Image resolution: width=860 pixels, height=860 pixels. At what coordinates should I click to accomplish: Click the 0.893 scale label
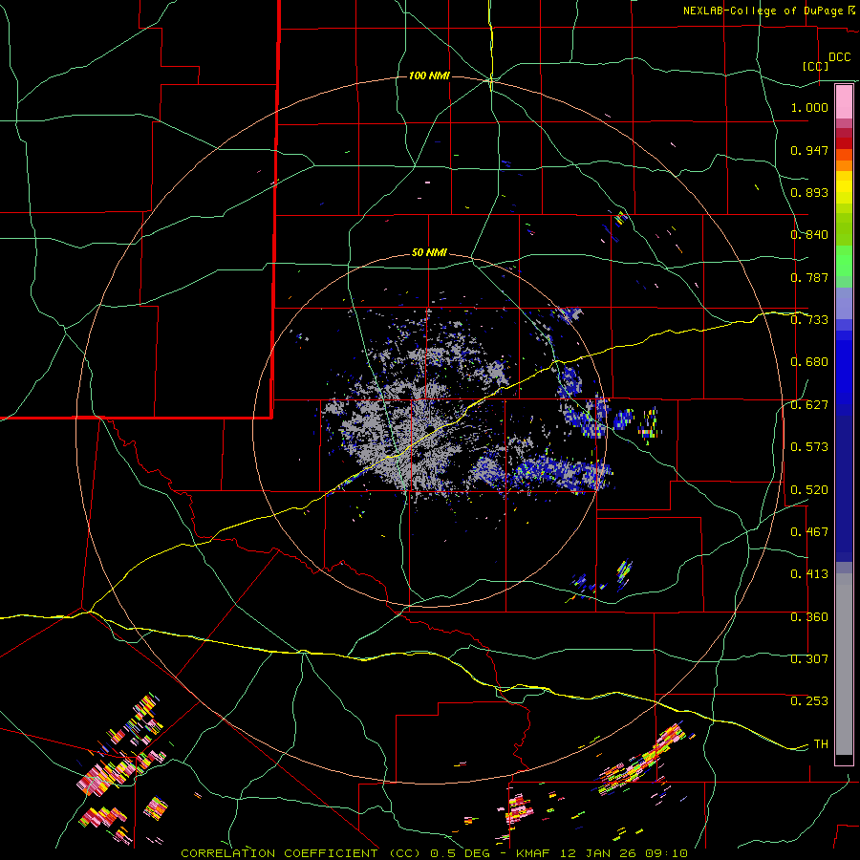[809, 192]
